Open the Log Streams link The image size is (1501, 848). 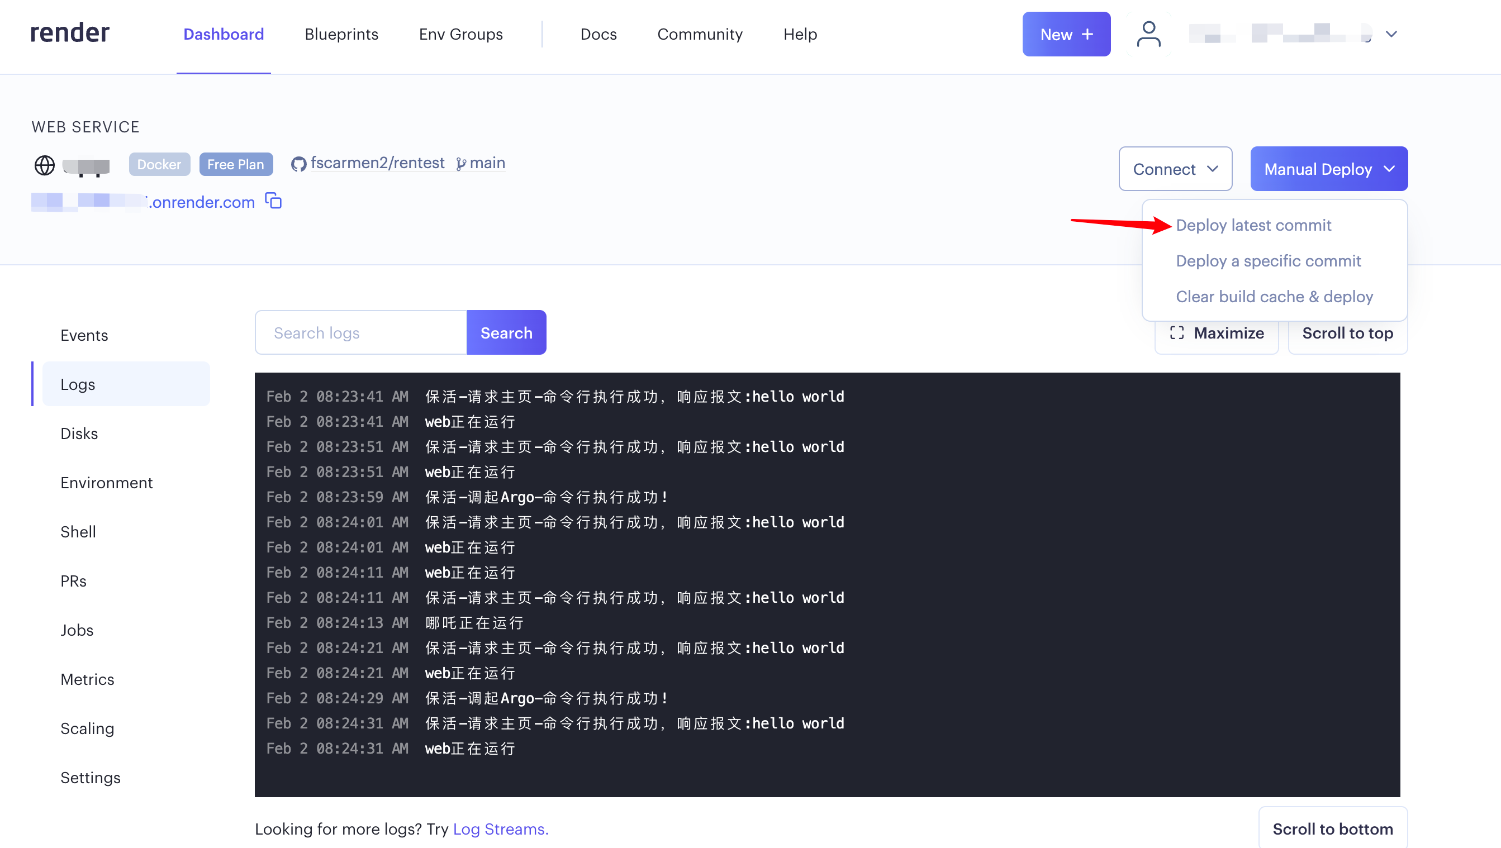coord(500,829)
